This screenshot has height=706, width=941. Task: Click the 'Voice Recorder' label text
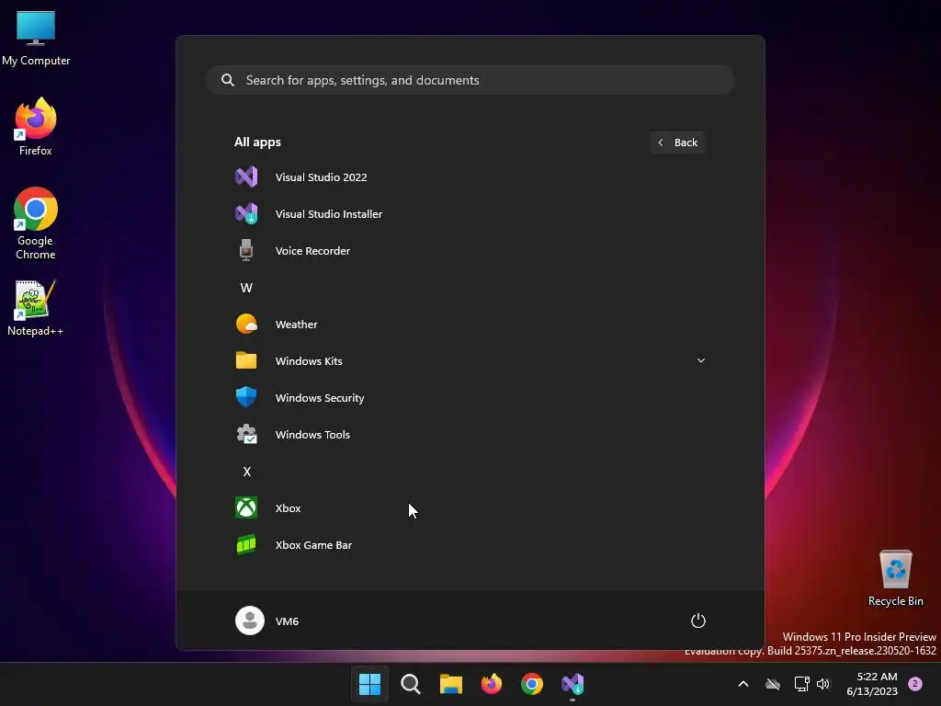(312, 251)
